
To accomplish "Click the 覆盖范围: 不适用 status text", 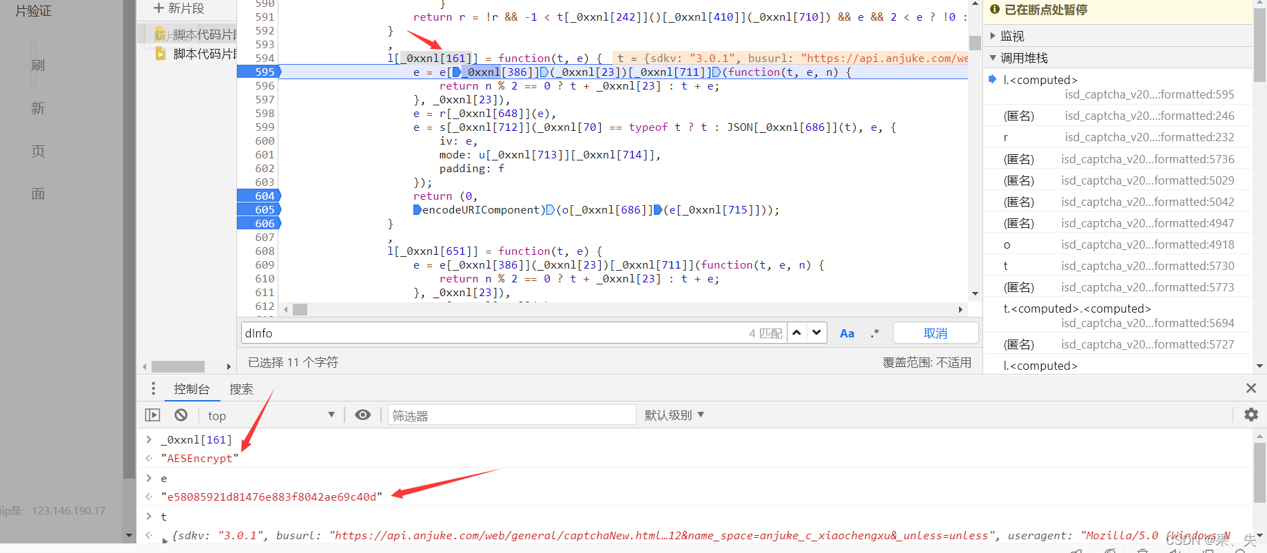I will coord(927,362).
